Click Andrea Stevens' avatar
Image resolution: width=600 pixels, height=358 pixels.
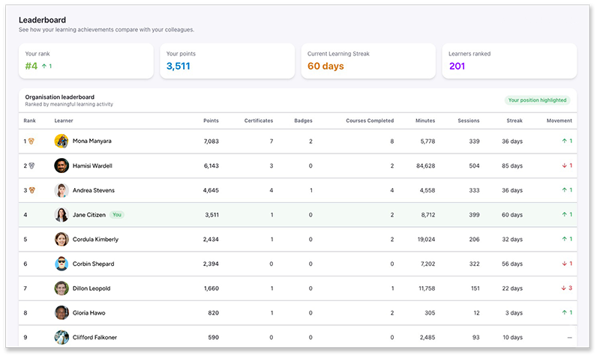[x=61, y=190]
